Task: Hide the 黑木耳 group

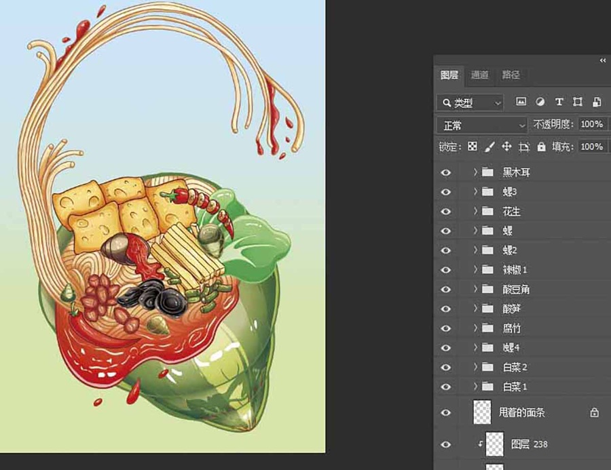Action: (446, 172)
